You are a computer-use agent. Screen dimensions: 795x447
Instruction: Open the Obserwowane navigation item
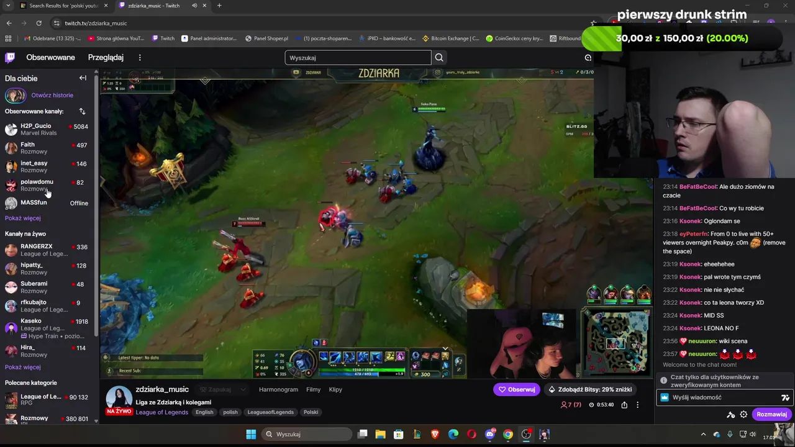[50, 57]
